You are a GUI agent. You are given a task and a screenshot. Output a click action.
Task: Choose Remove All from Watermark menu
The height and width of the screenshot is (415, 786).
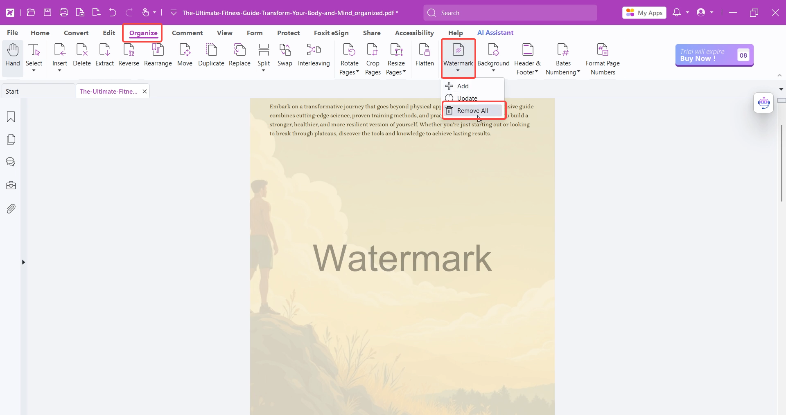[473, 110]
